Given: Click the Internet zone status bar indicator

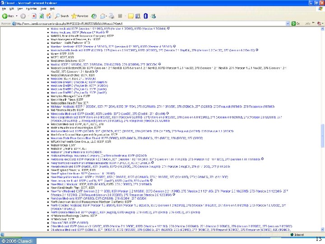Looking at the screenshot, I should coord(297,235).
